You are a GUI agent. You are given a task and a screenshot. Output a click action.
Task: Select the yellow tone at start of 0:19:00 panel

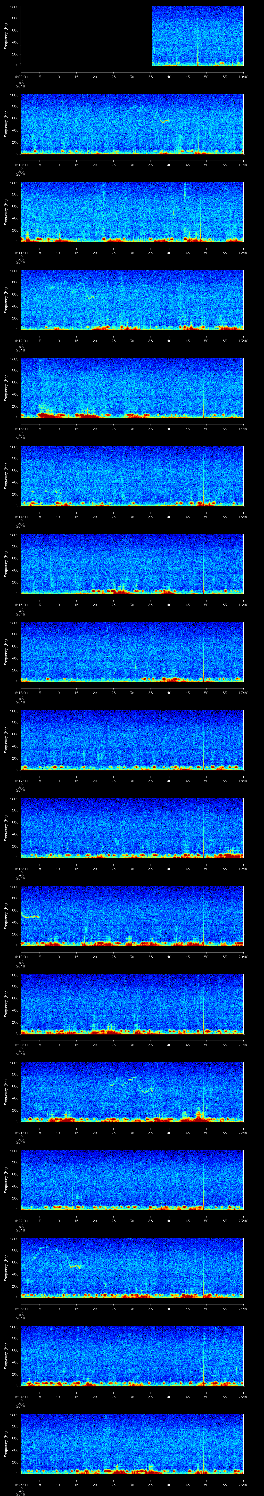pos(30,916)
